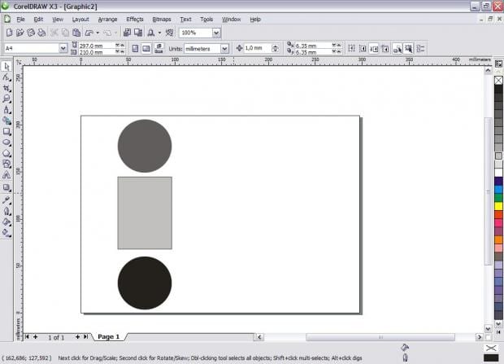Click the Open file toolbar icon

tap(20, 33)
